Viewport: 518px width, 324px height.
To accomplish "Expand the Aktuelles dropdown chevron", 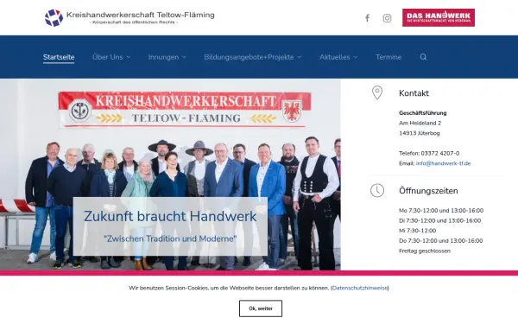I will pyautogui.click(x=356, y=57).
